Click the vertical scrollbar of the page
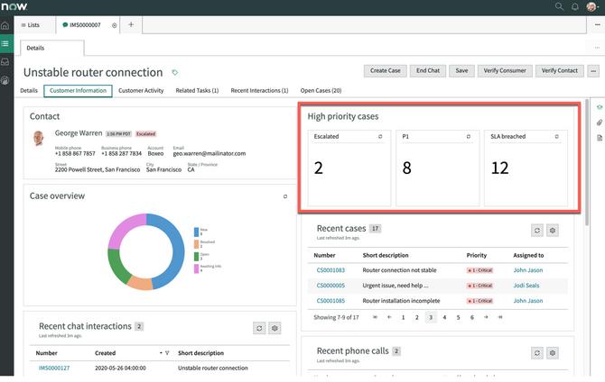The width and height of the screenshot is (605, 382). [587, 162]
